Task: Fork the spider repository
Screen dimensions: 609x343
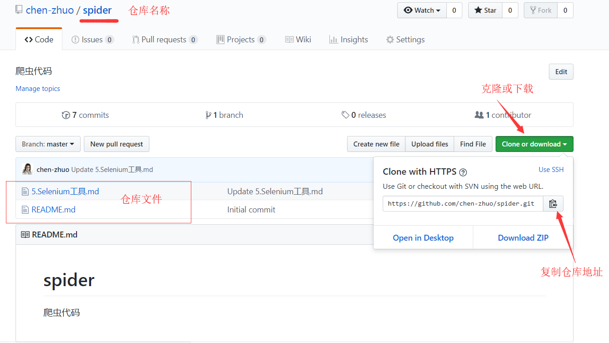Action: pyautogui.click(x=540, y=10)
